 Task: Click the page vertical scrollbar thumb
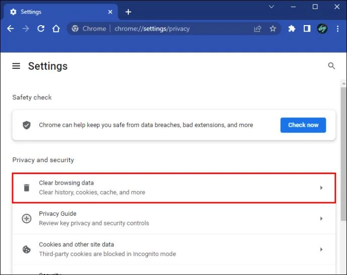click(343, 154)
